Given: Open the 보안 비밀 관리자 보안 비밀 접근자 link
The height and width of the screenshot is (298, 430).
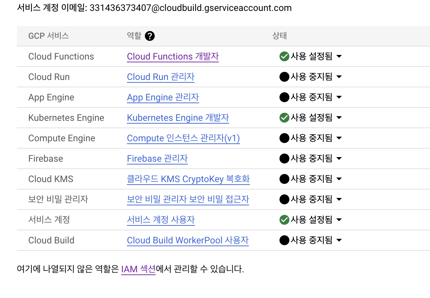Looking at the screenshot, I should click(x=188, y=199).
